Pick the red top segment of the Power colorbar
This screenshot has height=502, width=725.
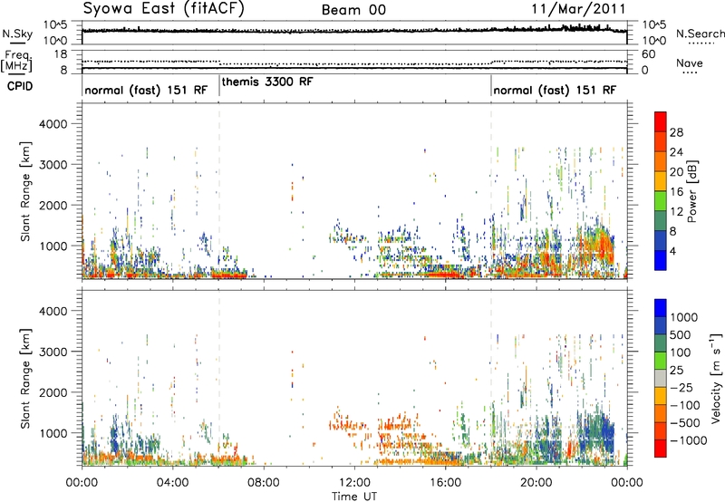[661, 121]
